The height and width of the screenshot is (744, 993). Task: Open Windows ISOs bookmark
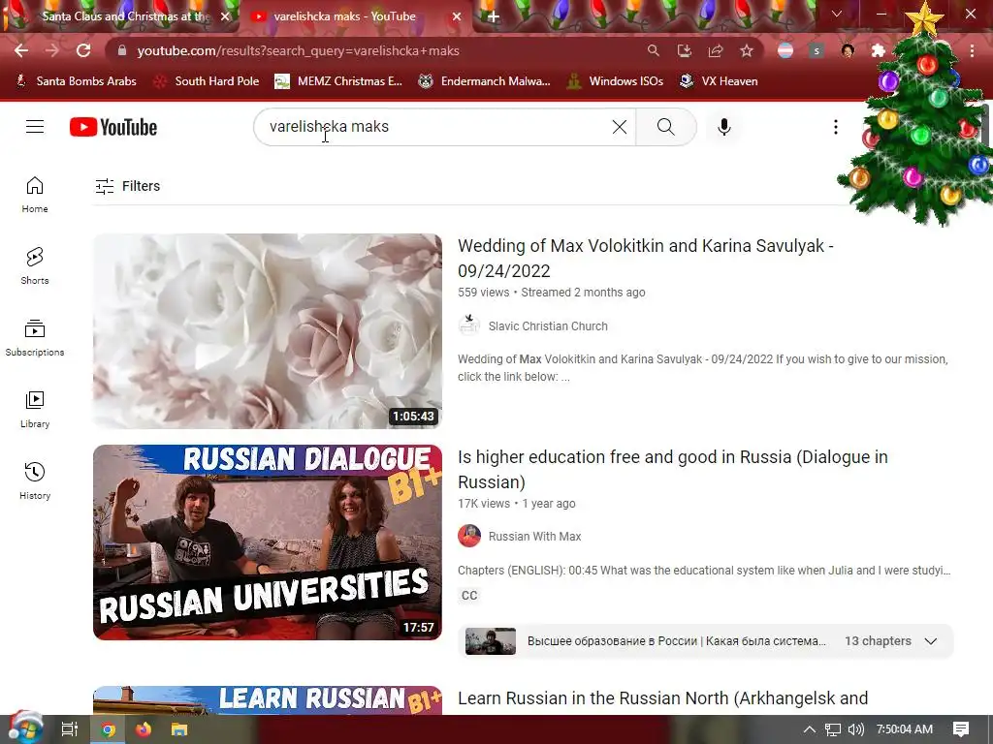[615, 81]
